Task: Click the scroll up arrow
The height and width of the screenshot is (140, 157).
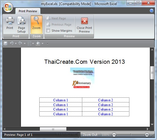Action: 152,50
